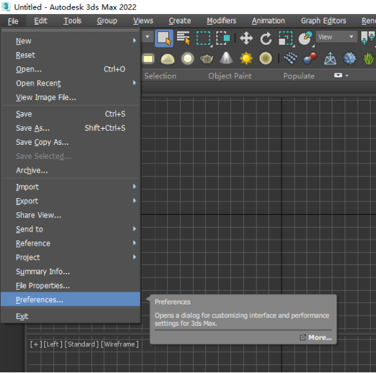Click the green grass icon
The width and height of the screenshot is (376, 373).
pos(369,59)
